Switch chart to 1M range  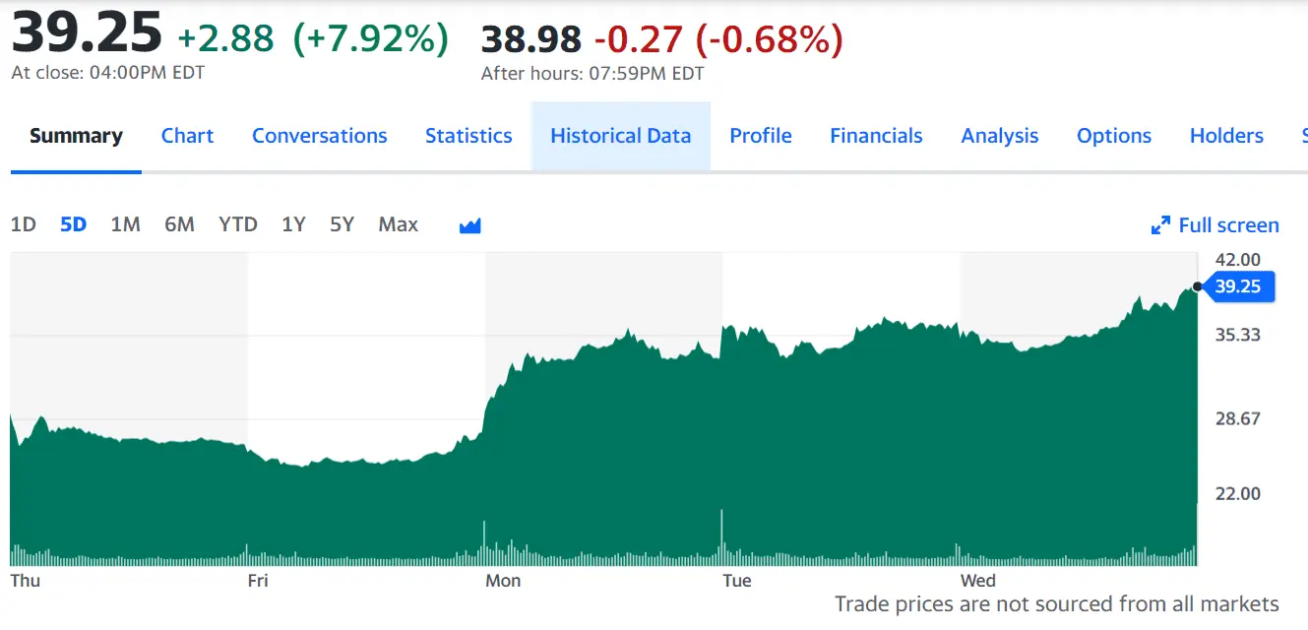(x=125, y=224)
